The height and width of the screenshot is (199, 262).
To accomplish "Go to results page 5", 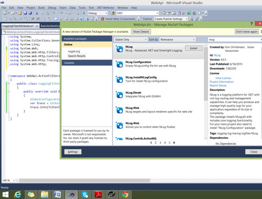I will [x=169, y=143].
